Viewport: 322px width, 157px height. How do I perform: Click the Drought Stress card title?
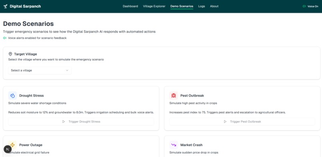click(x=32, y=95)
